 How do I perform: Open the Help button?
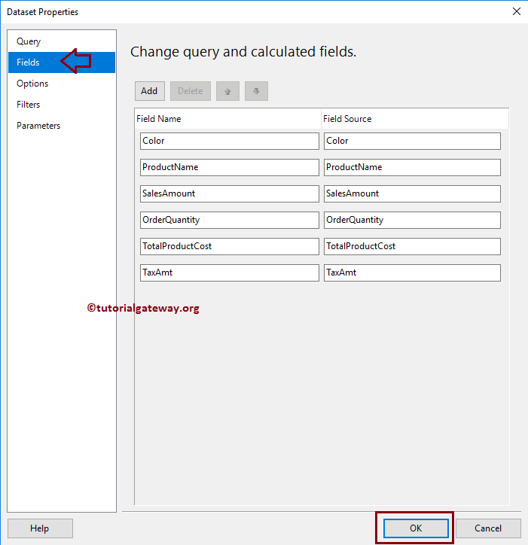point(40,528)
